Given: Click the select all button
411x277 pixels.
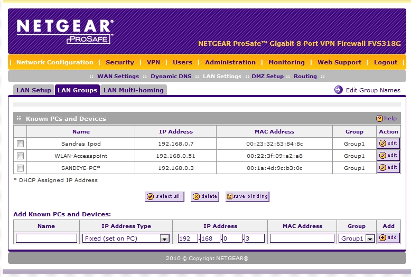Looking at the screenshot, I should point(164,196).
